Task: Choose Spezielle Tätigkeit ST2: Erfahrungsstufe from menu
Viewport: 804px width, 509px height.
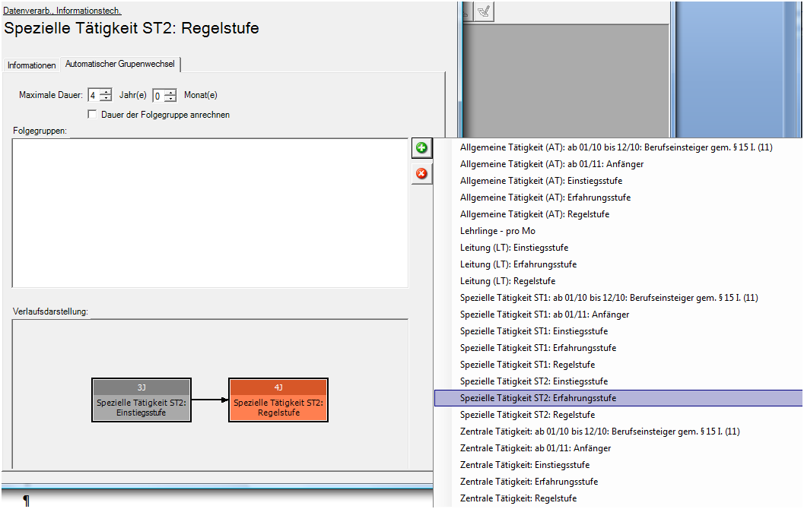Action: 539,398
